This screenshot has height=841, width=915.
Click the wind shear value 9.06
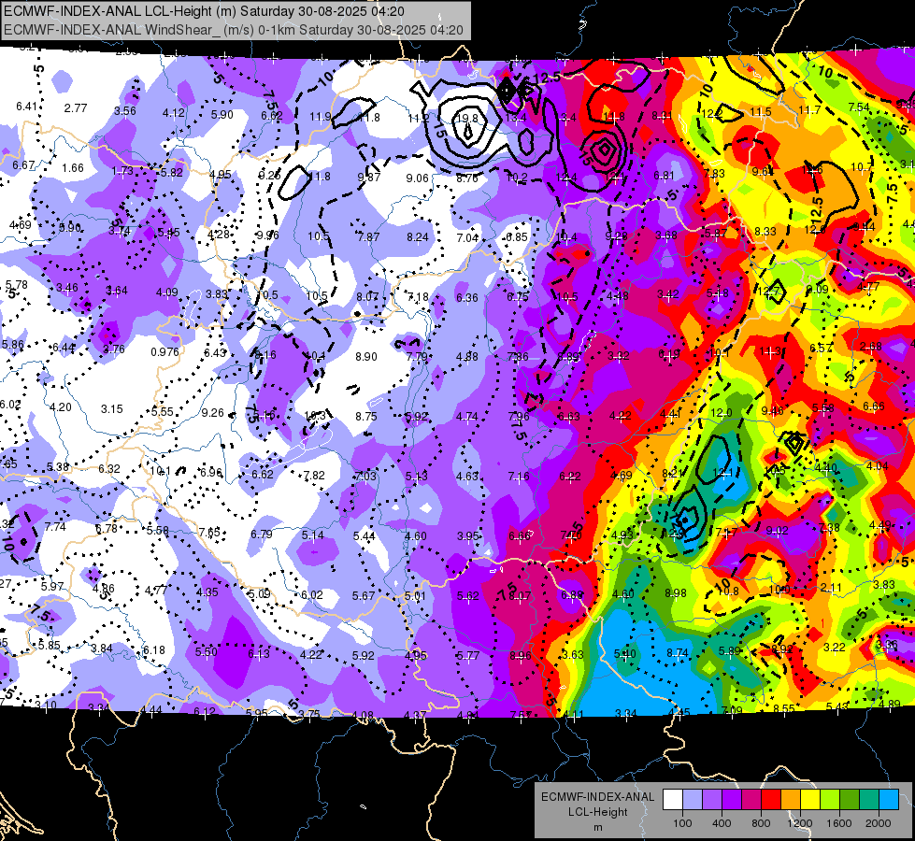(x=418, y=178)
